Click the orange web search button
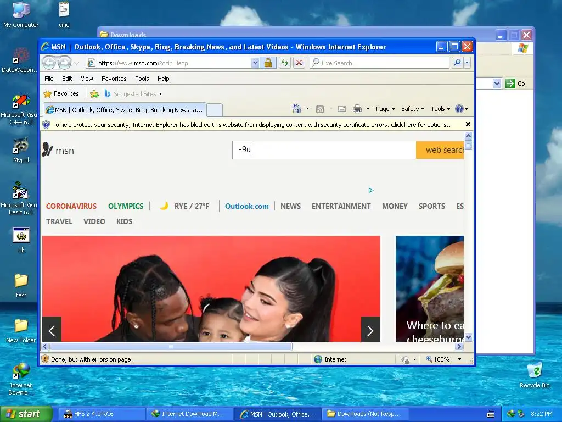562x422 pixels. pyautogui.click(x=440, y=149)
